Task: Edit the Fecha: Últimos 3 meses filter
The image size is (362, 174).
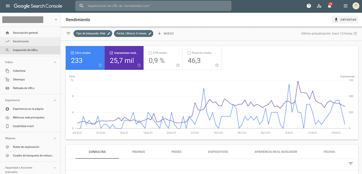Action: 134,33
